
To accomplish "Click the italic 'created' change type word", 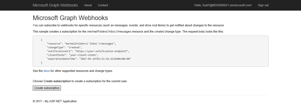I will coord(159,31).
